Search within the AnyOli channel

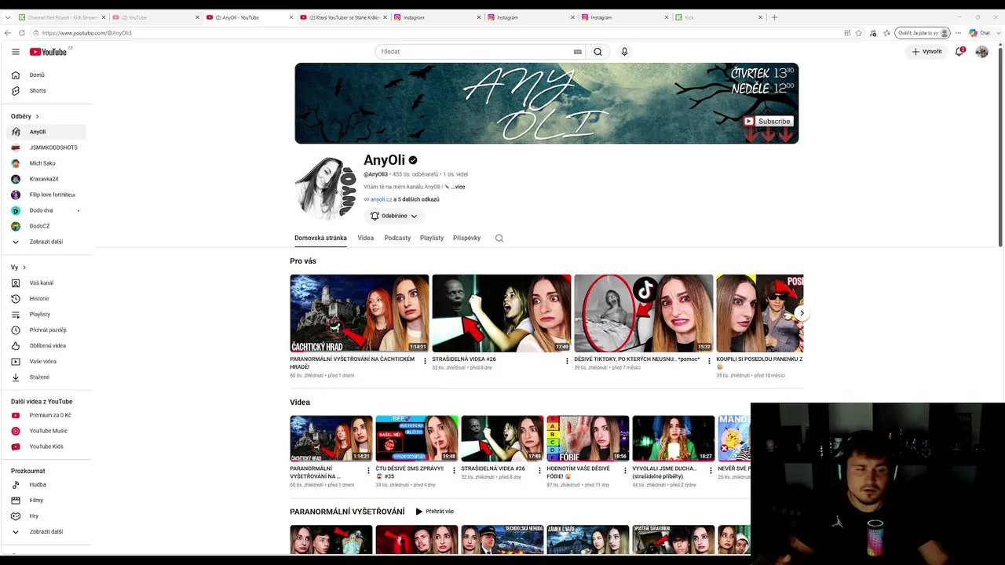pyautogui.click(x=499, y=238)
